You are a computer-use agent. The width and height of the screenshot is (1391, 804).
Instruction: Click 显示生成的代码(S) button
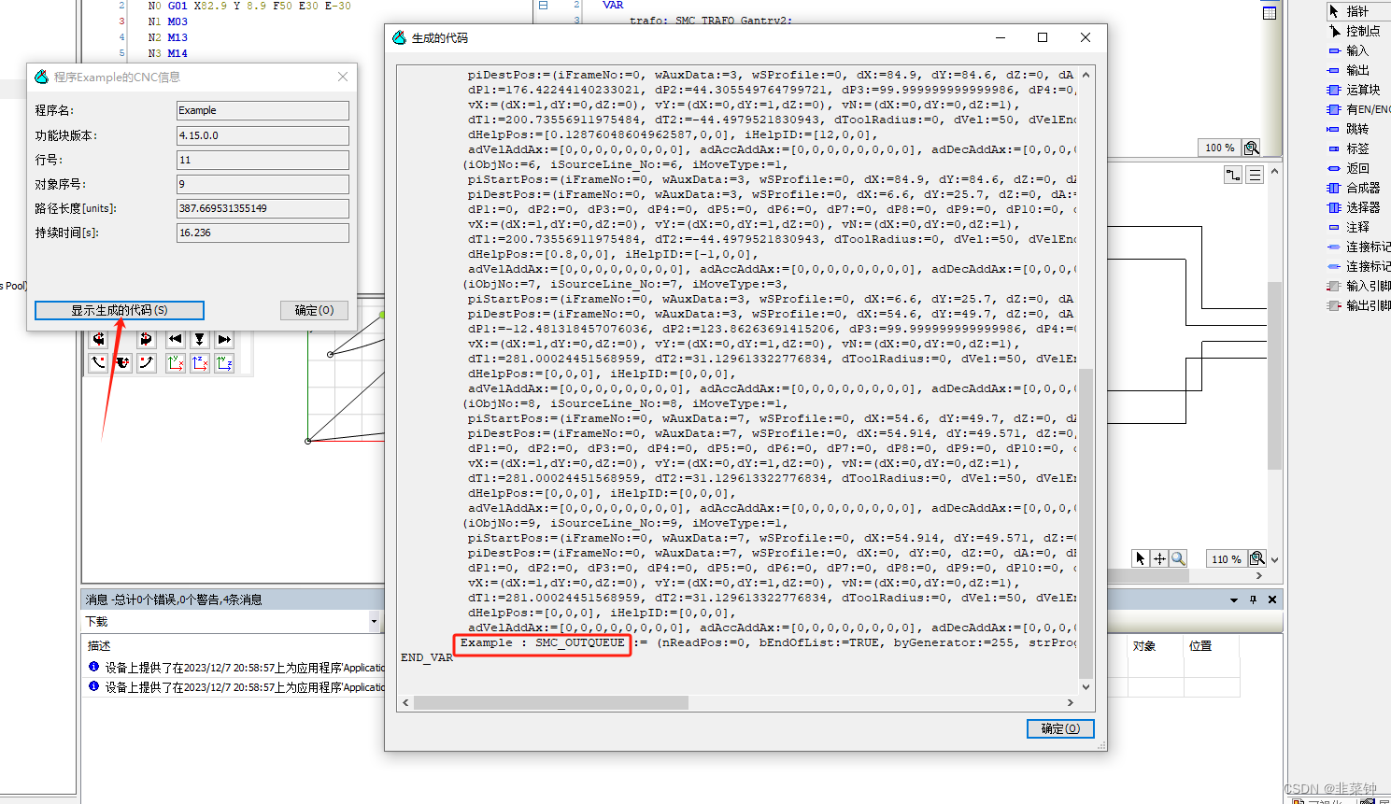[120, 310]
